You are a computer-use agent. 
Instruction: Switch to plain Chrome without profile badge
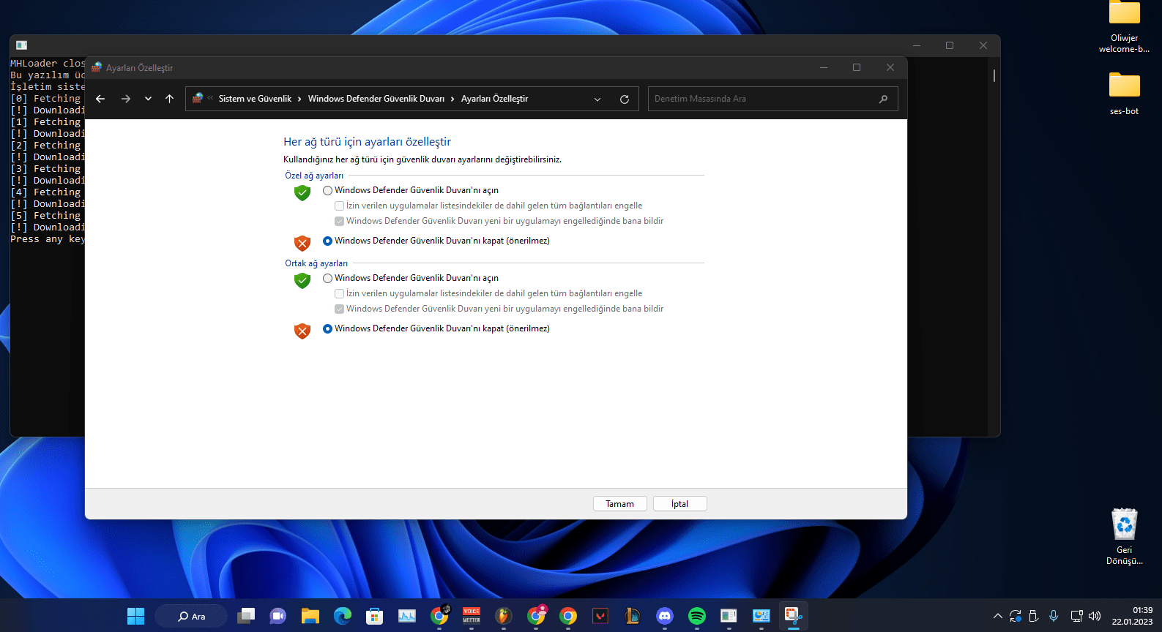pos(568,616)
